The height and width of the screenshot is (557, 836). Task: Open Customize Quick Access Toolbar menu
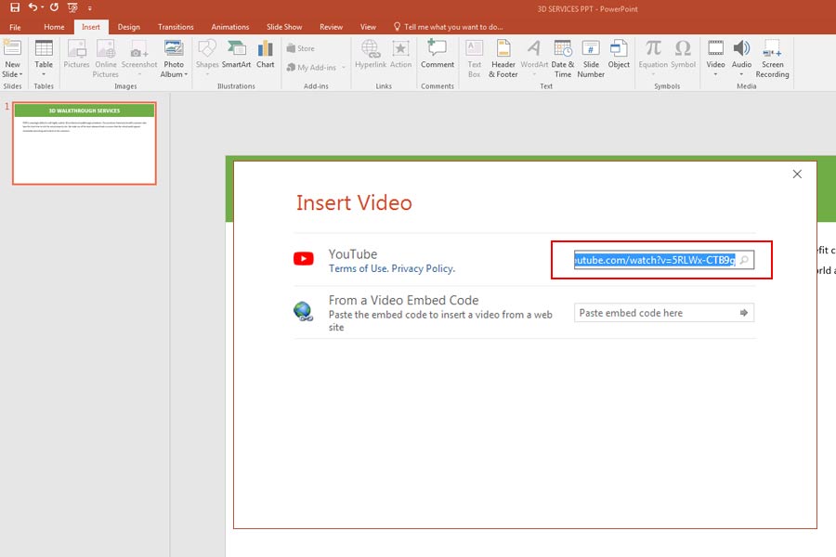[x=89, y=8]
